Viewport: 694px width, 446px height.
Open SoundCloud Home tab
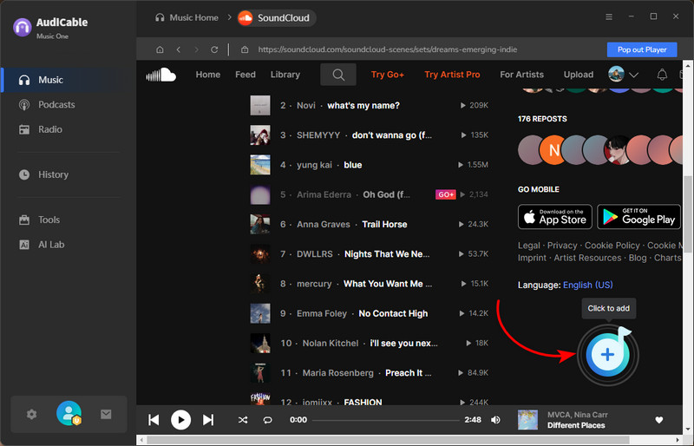point(208,75)
